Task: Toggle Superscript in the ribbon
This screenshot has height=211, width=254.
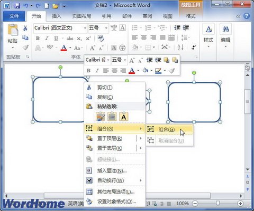Action: click(x=88, y=39)
